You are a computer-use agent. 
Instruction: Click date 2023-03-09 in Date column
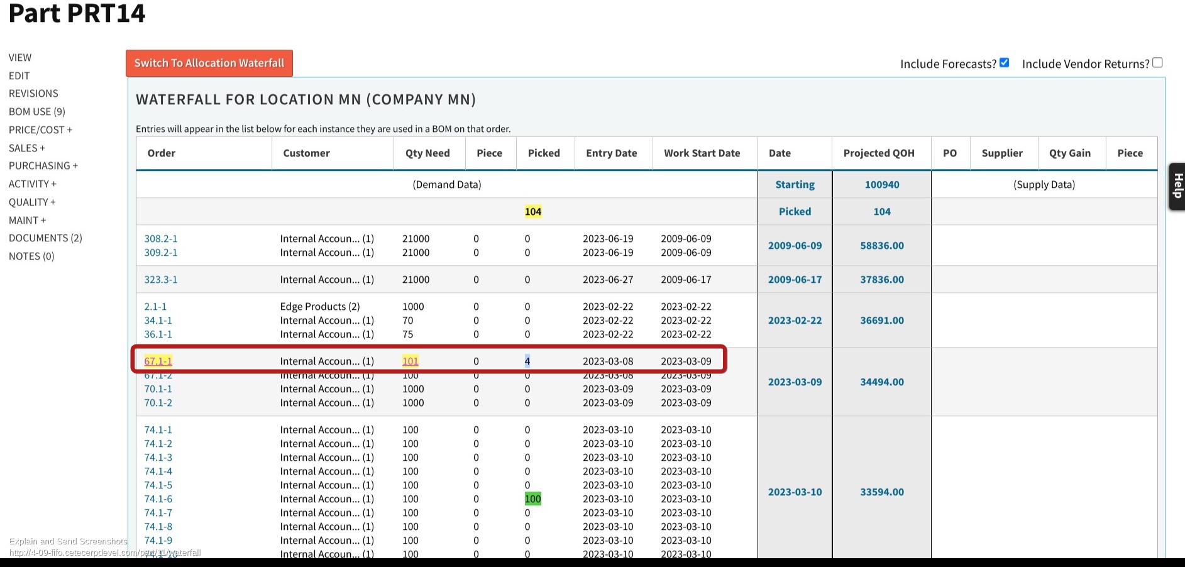click(x=795, y=382)
